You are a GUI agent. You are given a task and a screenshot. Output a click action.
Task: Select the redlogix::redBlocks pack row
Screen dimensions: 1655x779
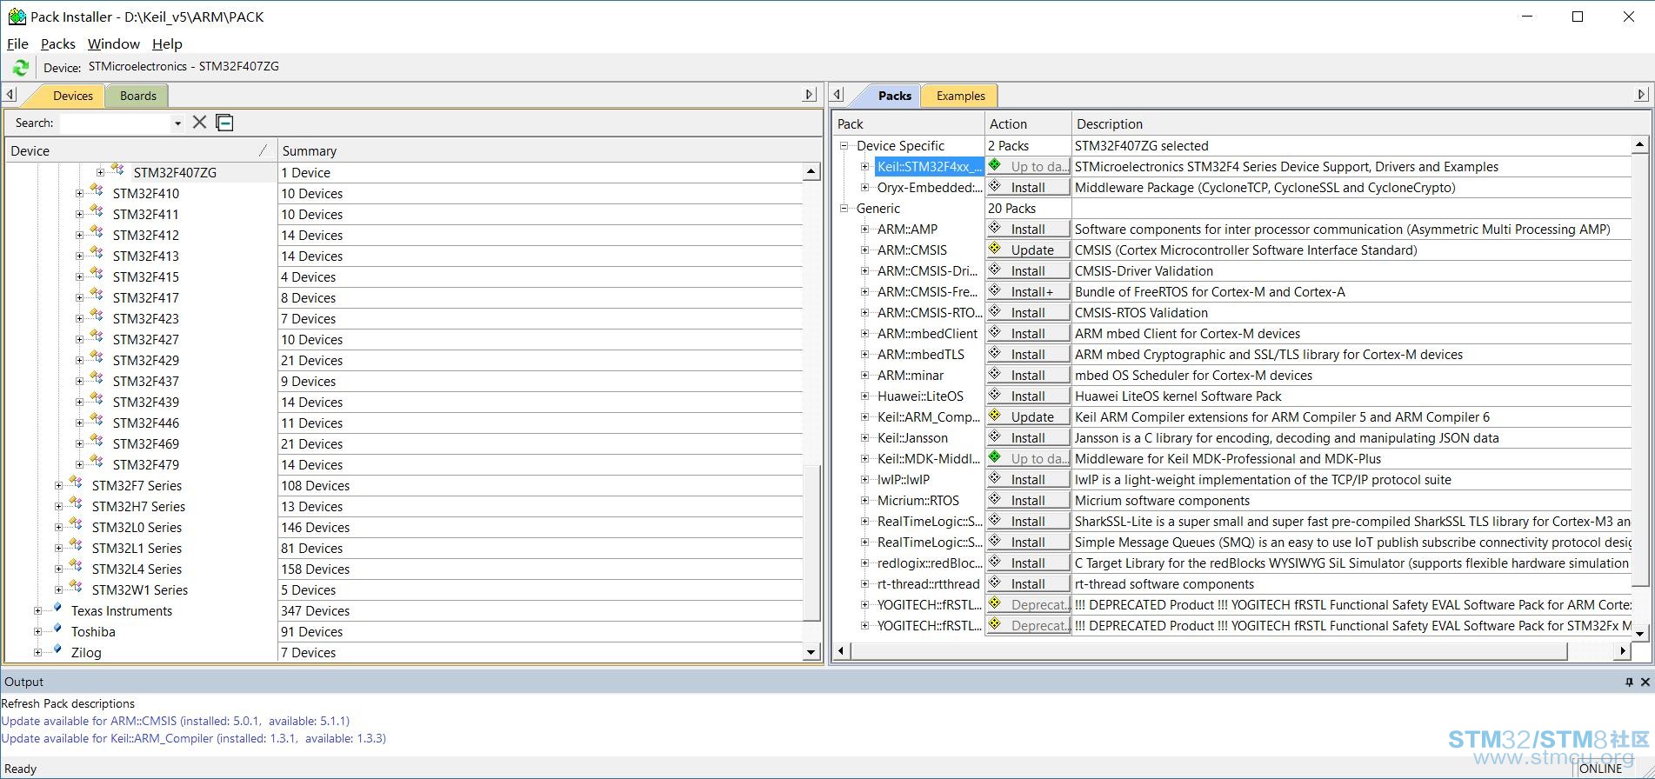[1232, 563]
